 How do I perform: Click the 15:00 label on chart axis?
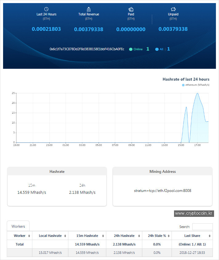181,145
